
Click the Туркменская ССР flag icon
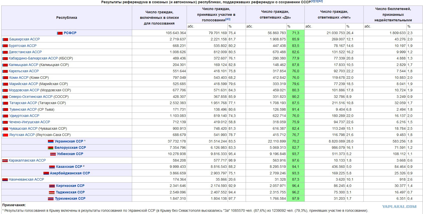(x=51, y=199)
